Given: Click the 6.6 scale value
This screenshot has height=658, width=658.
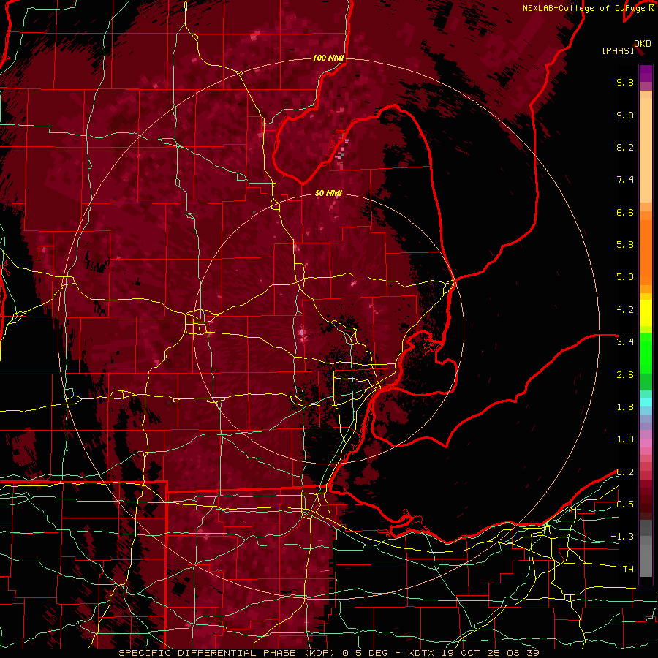Looking at the screenshot, I should (x=625, y=212).
